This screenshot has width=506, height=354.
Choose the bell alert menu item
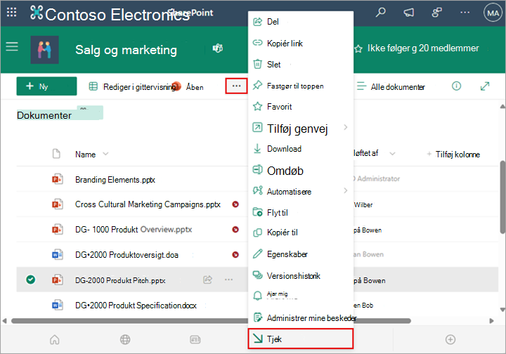pos(301,295)
